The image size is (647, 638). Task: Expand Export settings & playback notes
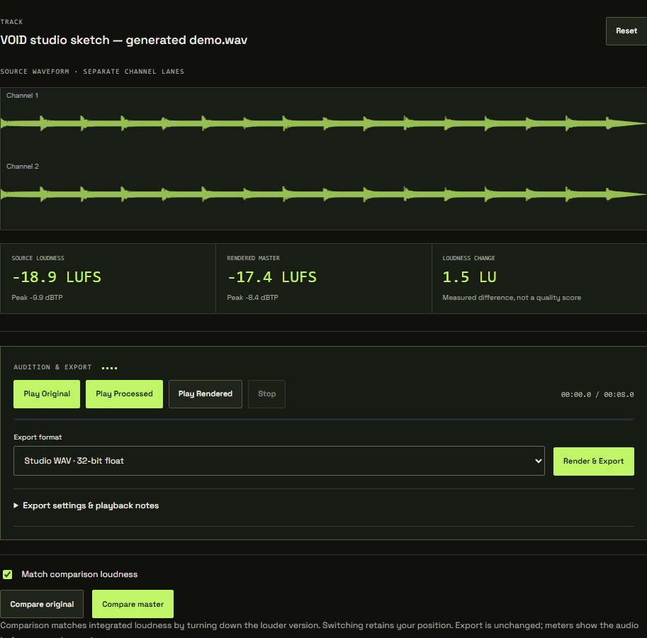[x=86, y=505]
